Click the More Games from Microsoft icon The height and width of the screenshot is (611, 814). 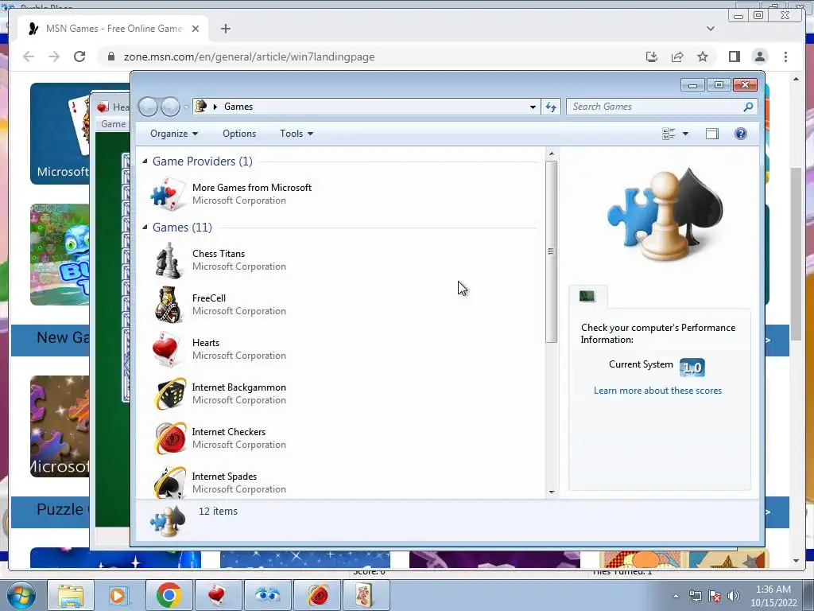point(168,194)
